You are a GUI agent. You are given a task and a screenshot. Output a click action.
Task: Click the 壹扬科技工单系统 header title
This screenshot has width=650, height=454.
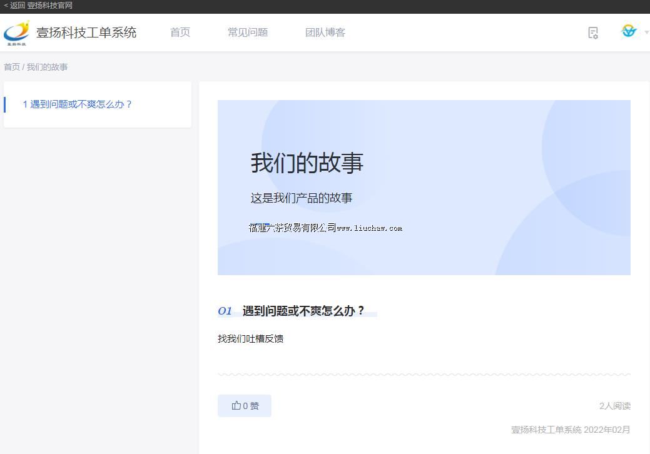(x=86, y=33)
